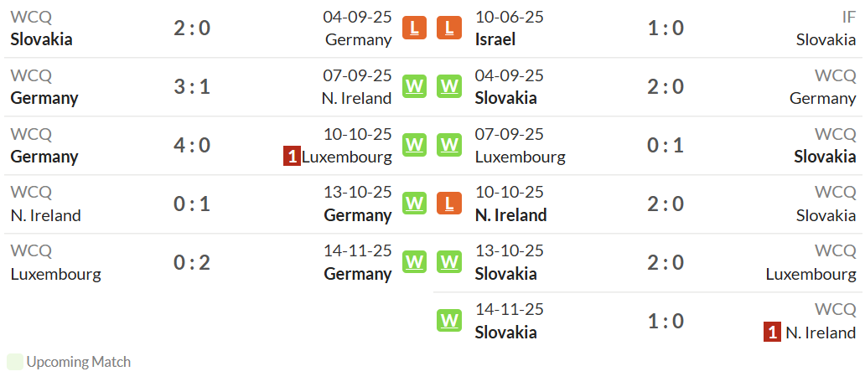Click the orange L badge for Germany's Slovakia loss
Image resolution: width=865 pixels, height=392 pixels.
(x=414, y=28)
